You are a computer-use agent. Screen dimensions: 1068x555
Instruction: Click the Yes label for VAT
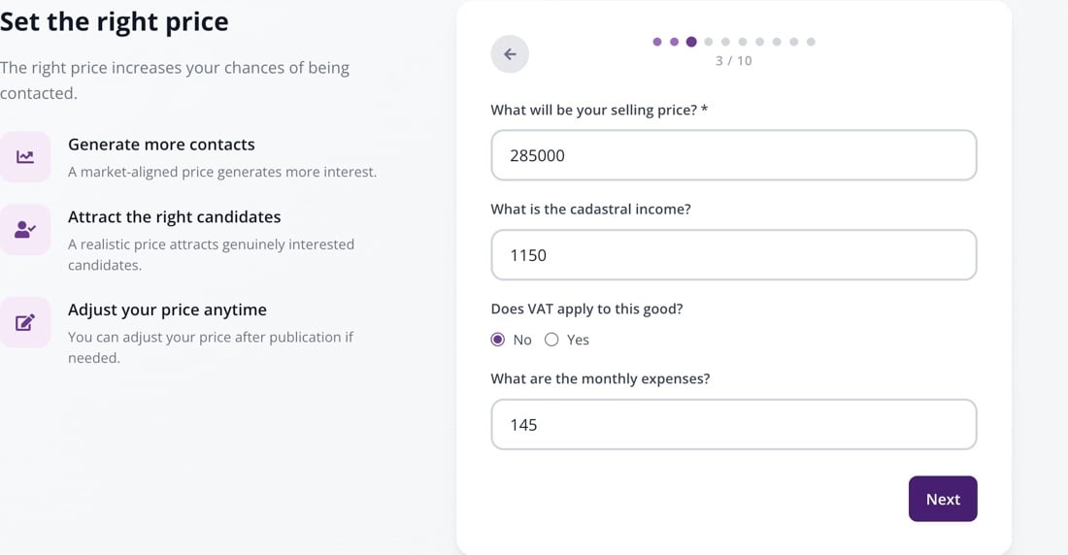click(x=578, y=340)
